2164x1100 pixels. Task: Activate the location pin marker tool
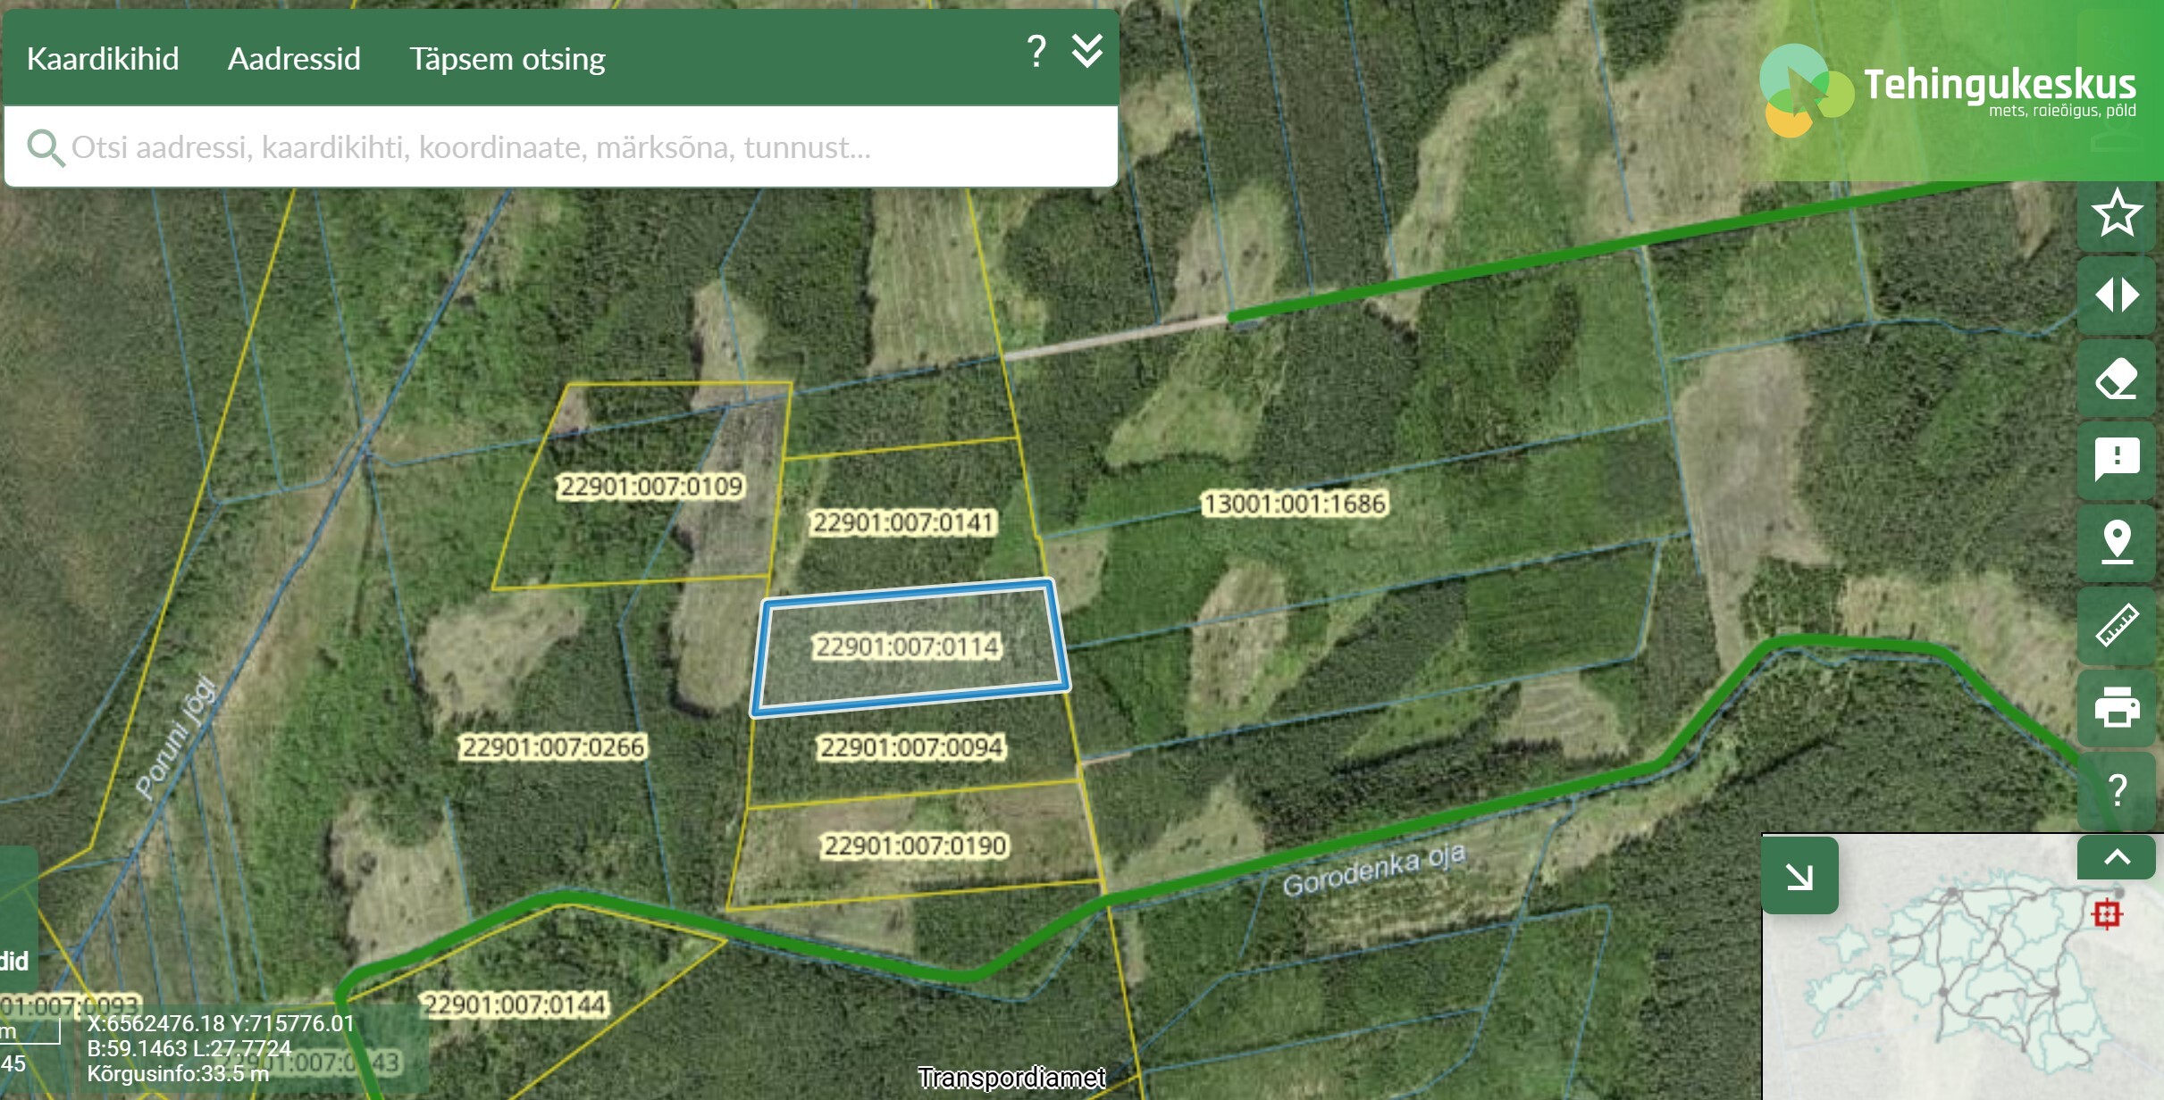(2116, 542)
